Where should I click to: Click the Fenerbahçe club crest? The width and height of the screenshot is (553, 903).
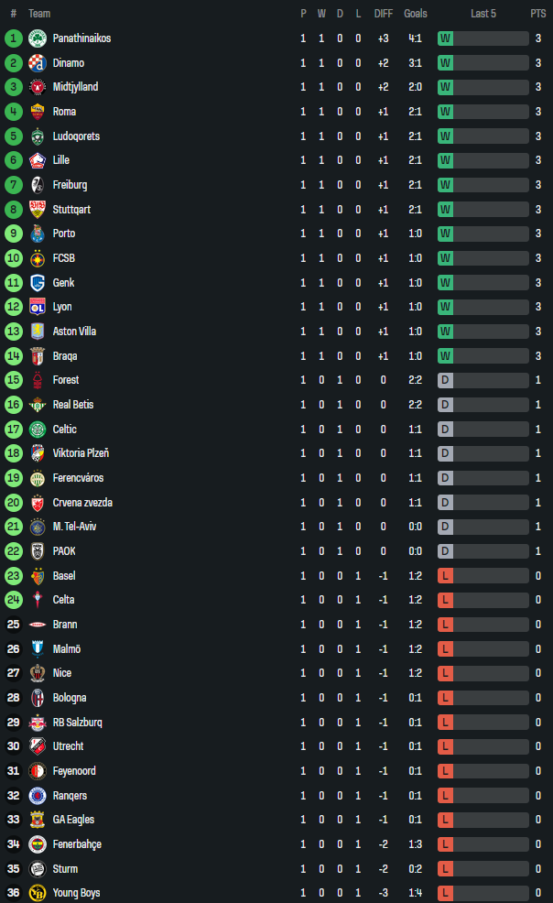pyautogui.click(x=38, y=843)
